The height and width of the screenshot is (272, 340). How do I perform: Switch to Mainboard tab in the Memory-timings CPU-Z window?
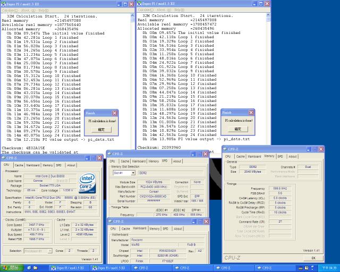click(x=254, y=157)
